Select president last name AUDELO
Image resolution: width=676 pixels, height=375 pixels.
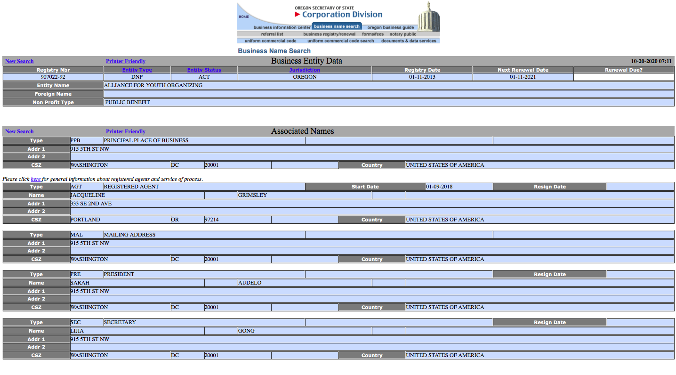(x=249, y=283)
